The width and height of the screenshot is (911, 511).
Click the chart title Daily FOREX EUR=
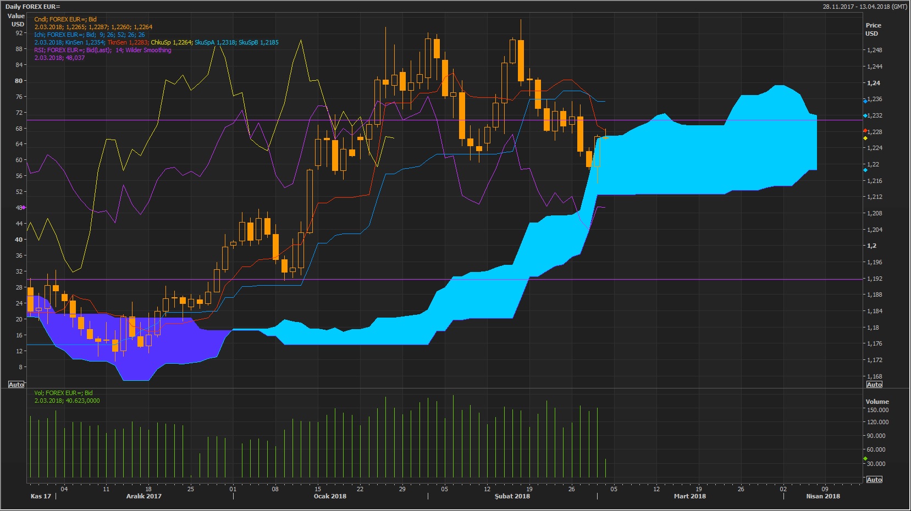click(x=33, y=7)
